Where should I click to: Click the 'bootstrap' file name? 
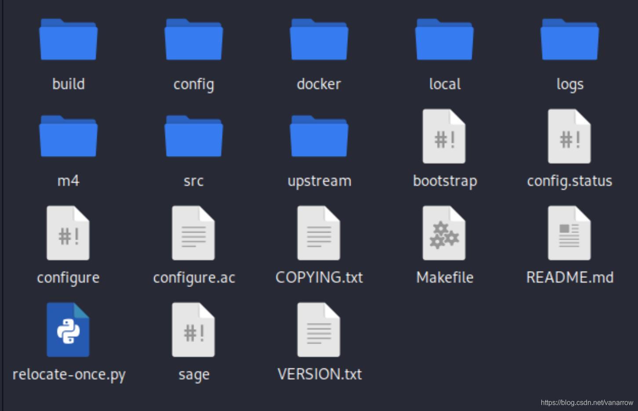click(x=445, y=181)
